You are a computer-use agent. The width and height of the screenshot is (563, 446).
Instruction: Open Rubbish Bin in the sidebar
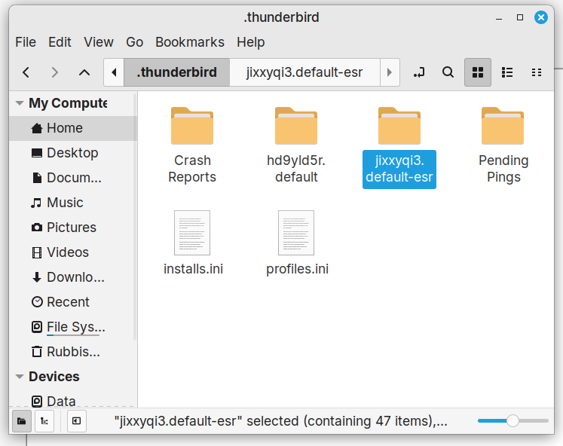(73, 352)
